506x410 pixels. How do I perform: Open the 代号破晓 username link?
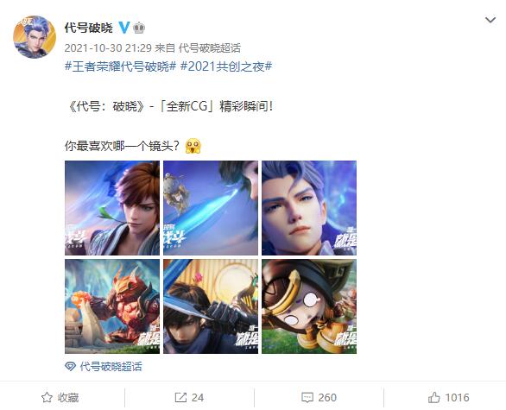point(88,28)
